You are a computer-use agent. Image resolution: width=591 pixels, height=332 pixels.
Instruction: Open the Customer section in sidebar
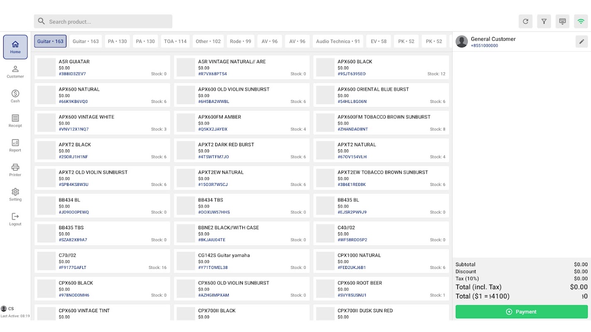(15, 72)
